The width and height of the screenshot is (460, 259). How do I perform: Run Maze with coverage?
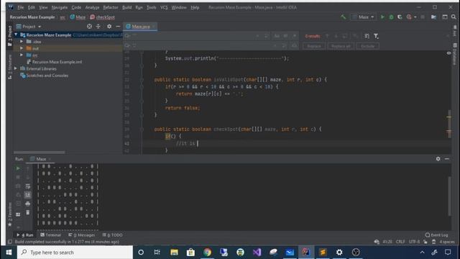tap(400, 17)
